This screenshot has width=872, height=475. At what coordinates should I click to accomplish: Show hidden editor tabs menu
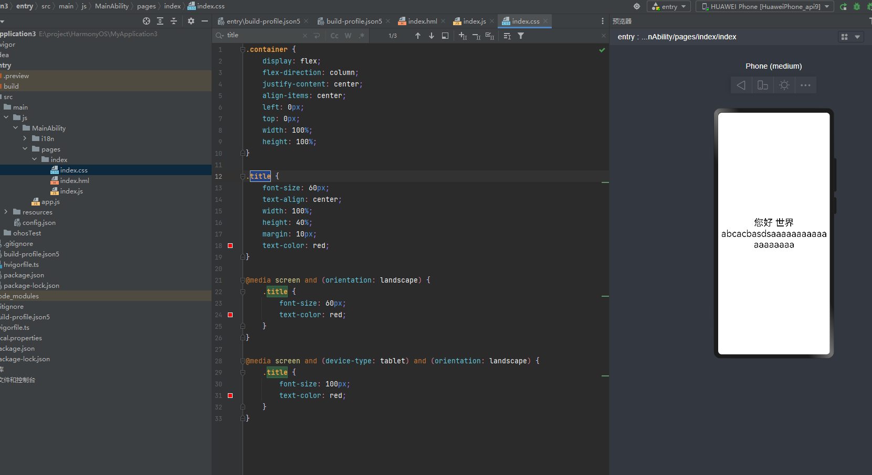point(603,21)
